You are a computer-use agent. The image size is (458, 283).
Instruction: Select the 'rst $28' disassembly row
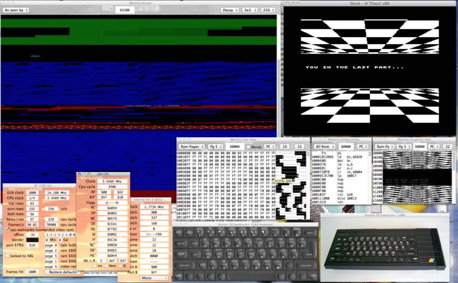pos(341,194)
